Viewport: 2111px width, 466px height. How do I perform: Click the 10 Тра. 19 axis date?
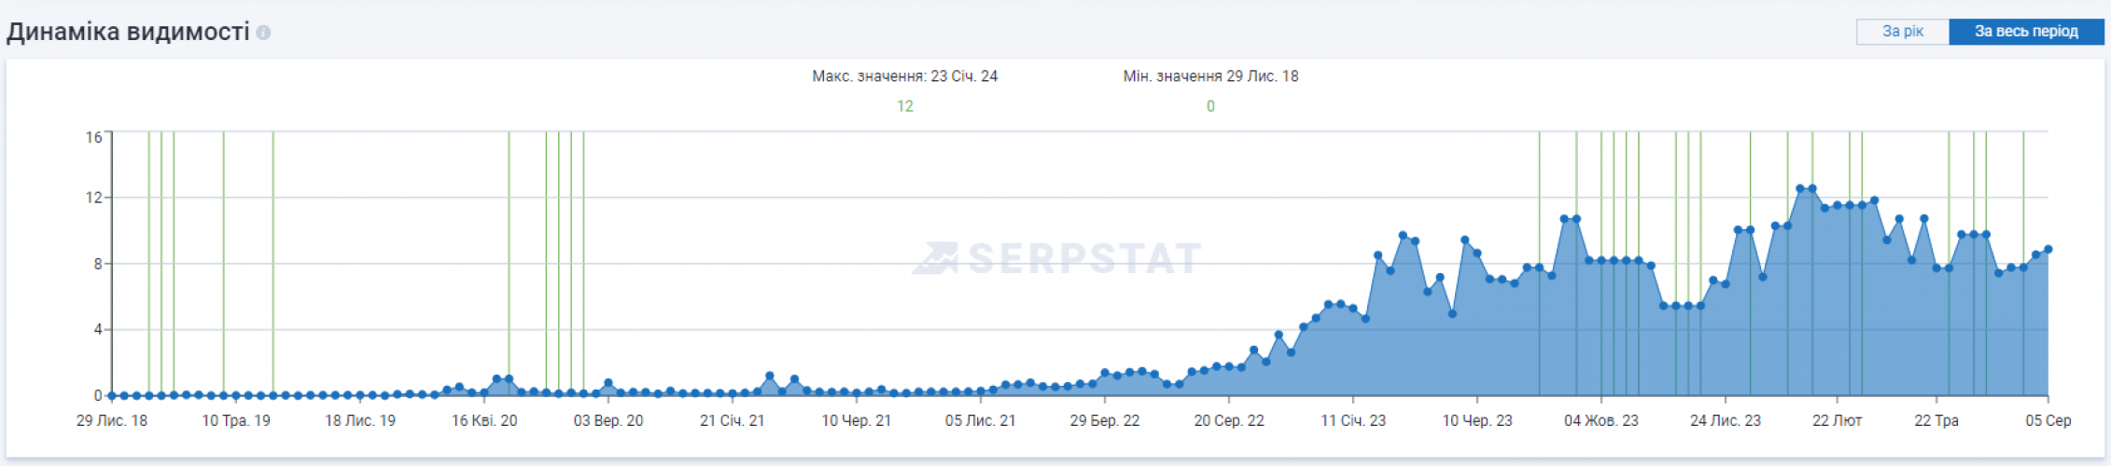pos(236,421)
